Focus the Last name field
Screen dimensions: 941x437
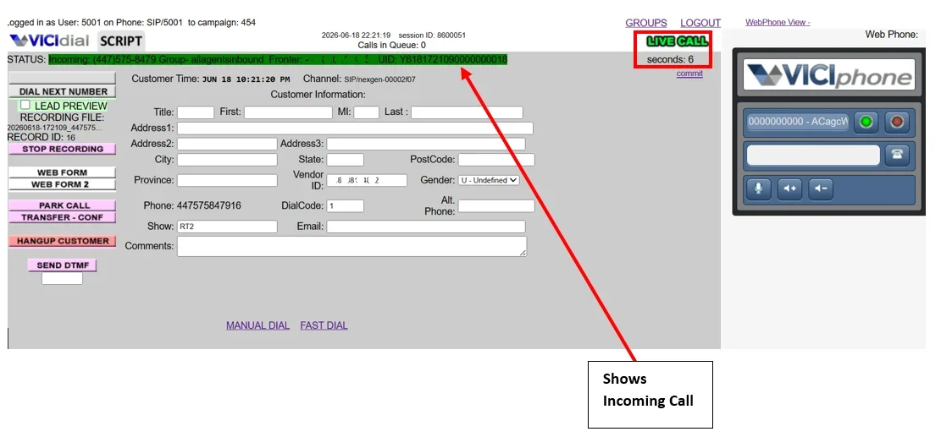pyautogui.click(x=467, y=112)
